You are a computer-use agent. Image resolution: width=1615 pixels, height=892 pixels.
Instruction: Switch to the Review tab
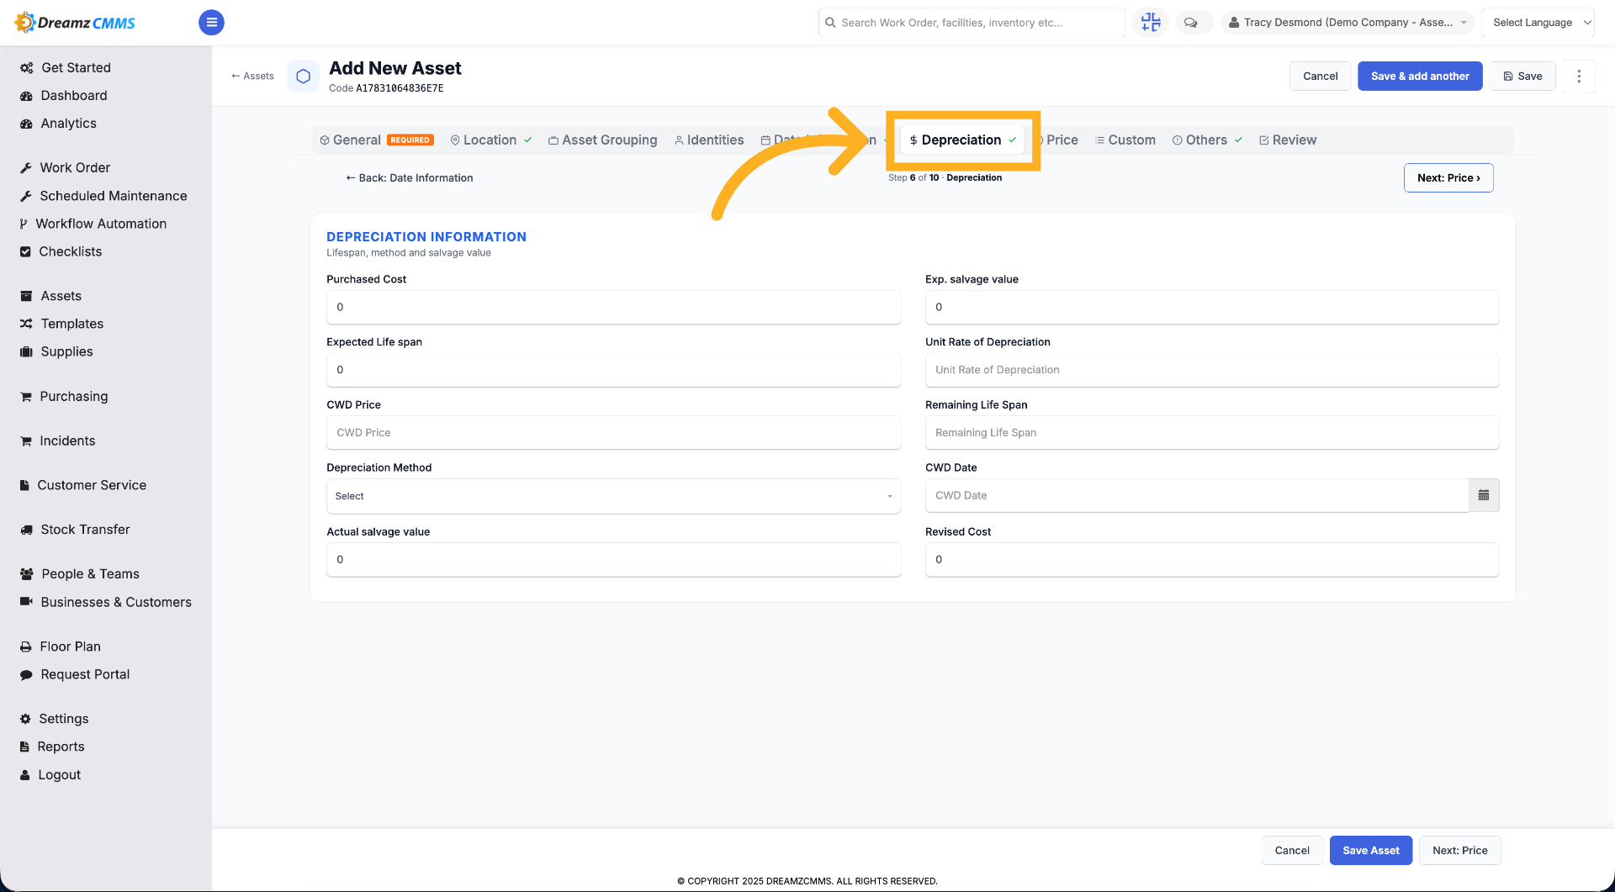click(1288, 140)
